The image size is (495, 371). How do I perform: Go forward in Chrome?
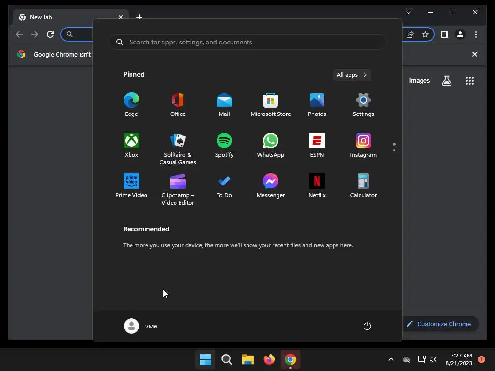pos(35,34)
